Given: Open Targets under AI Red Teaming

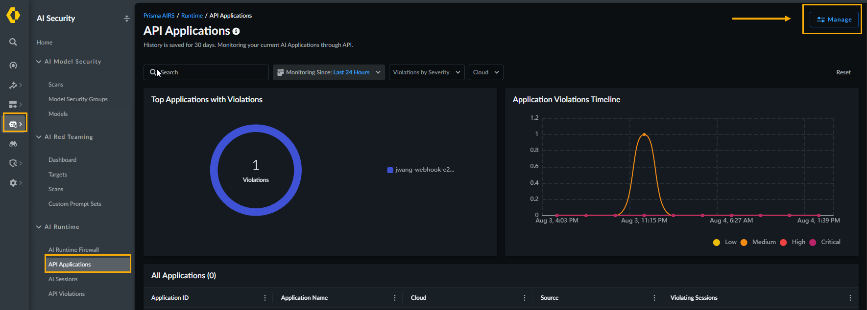Looking at the screenshot, I should (58, 175).
